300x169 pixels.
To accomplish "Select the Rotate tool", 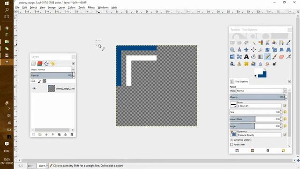I will [268, 50].
